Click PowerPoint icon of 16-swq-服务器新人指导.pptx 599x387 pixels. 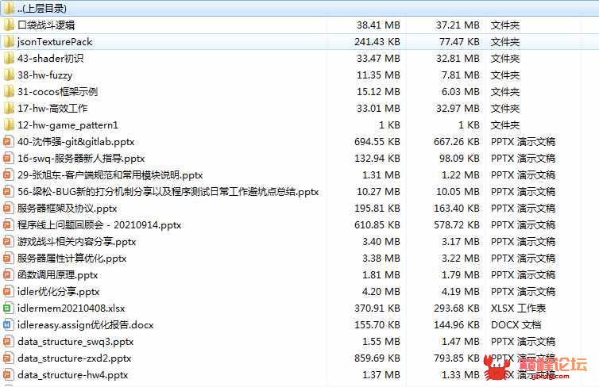pos(8,159)
